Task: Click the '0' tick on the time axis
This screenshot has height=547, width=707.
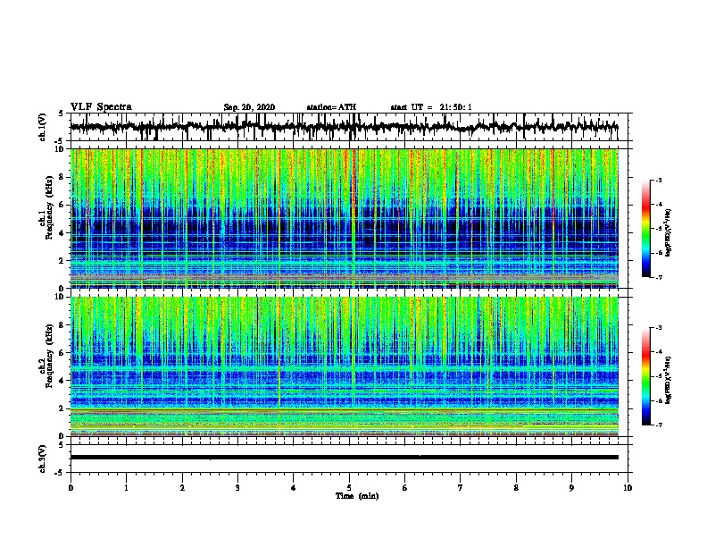Action: tap(71, 488)
